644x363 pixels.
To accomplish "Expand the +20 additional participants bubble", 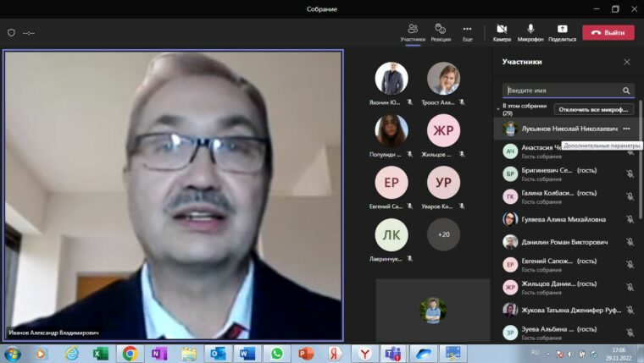I will [443, 234].
